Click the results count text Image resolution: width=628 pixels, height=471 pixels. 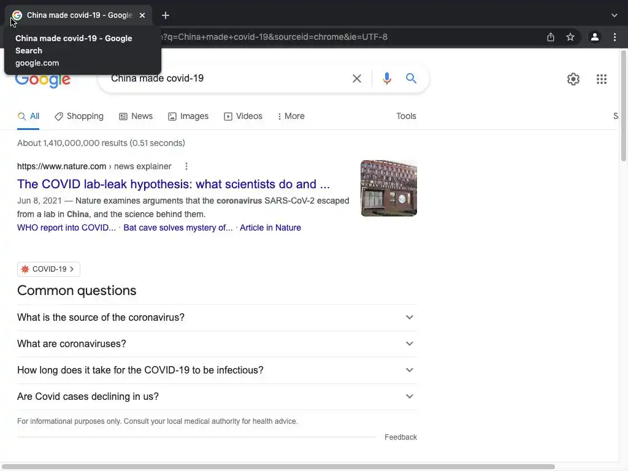(x=101, y=143)
